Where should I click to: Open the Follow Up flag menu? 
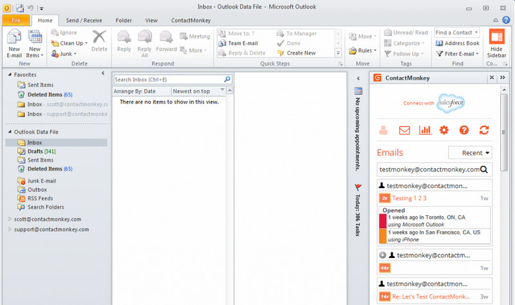click(x=404, y=54)
